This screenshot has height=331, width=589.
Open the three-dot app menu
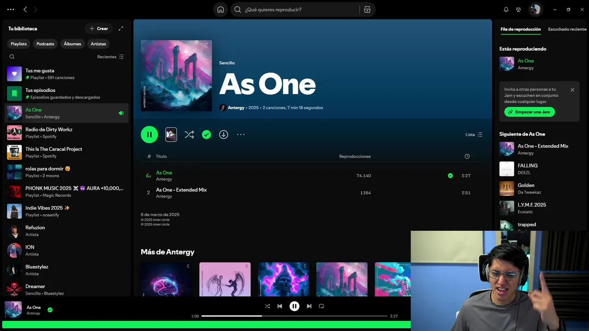coord(11,9)
